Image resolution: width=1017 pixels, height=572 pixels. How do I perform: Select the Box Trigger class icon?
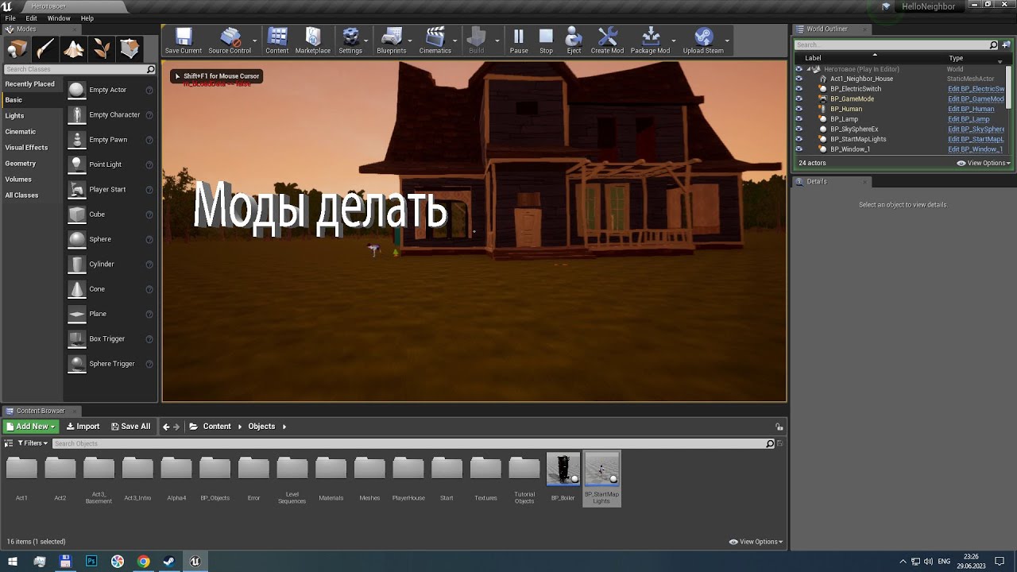pos(76,338)
